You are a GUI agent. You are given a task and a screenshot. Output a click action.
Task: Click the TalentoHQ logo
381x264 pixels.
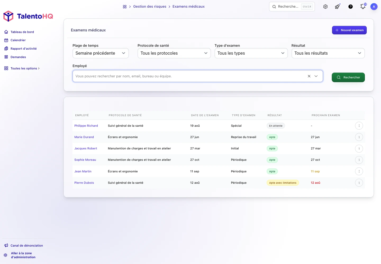click(28, 16)
